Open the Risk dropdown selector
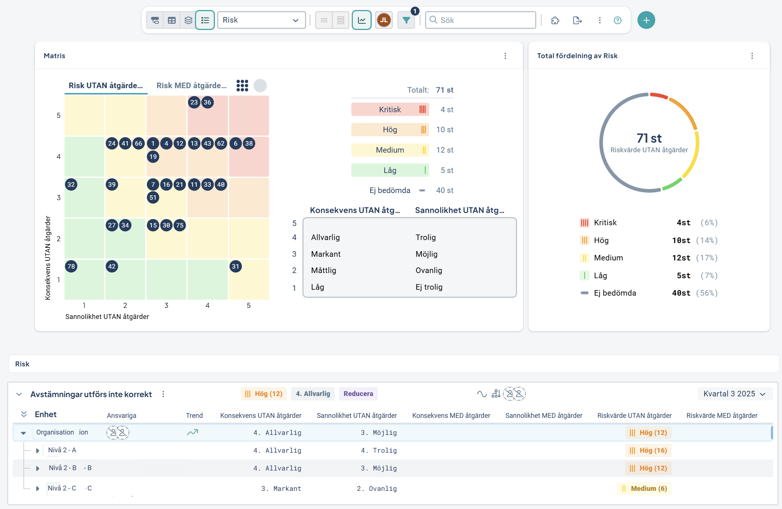Image resolution: width=782 pixels, height=509 pixels. (x=261, y=20)
